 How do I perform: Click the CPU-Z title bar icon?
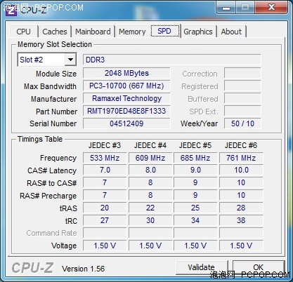tap(11, 10)
